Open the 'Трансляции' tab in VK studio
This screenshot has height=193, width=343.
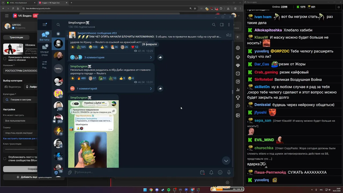click(x=16, y=37)
